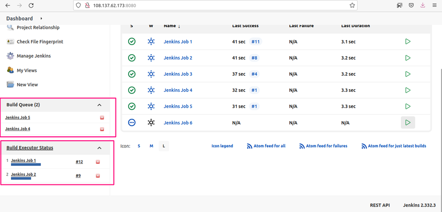Open Atom feed for all
This screenshot has width=442, height=212.
point(266,146)
